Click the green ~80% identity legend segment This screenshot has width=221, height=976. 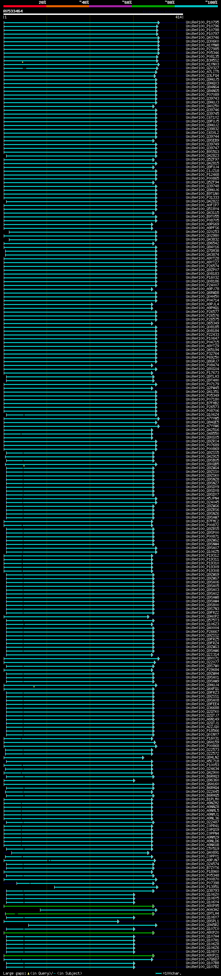[153, 6]
